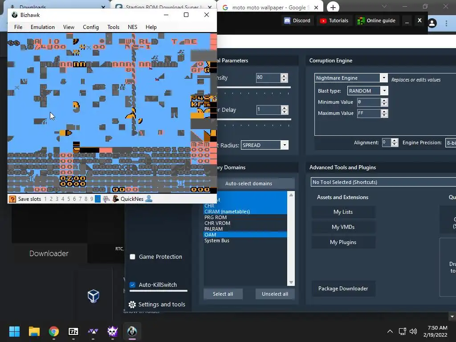This screenshot has width=456, height=342.
Task: Click the QuickNes core icon in status bar
Action: click(115, 199)
